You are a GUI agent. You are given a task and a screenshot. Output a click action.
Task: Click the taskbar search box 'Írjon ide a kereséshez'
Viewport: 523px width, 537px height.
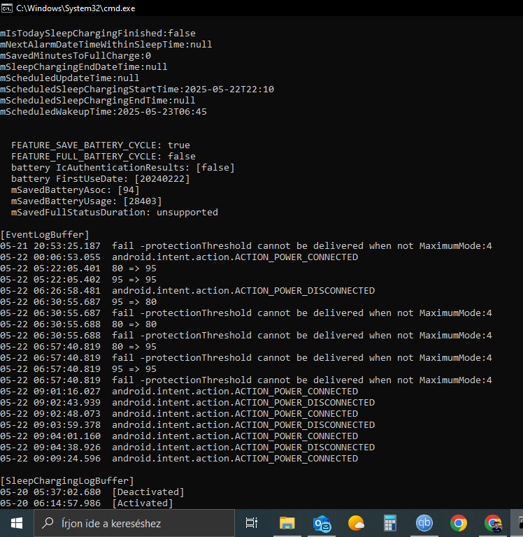pos(134,523)
